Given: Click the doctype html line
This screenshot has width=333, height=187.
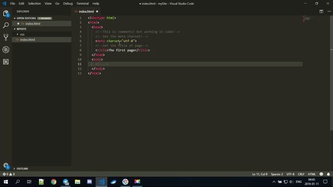Looking at the screenshot, I should tap(102, 18).
